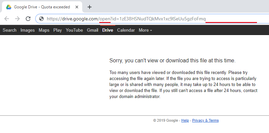269x133 pixels.
Task: Click the "Too many users have viewed" paragraph
Action: (183, 85)
